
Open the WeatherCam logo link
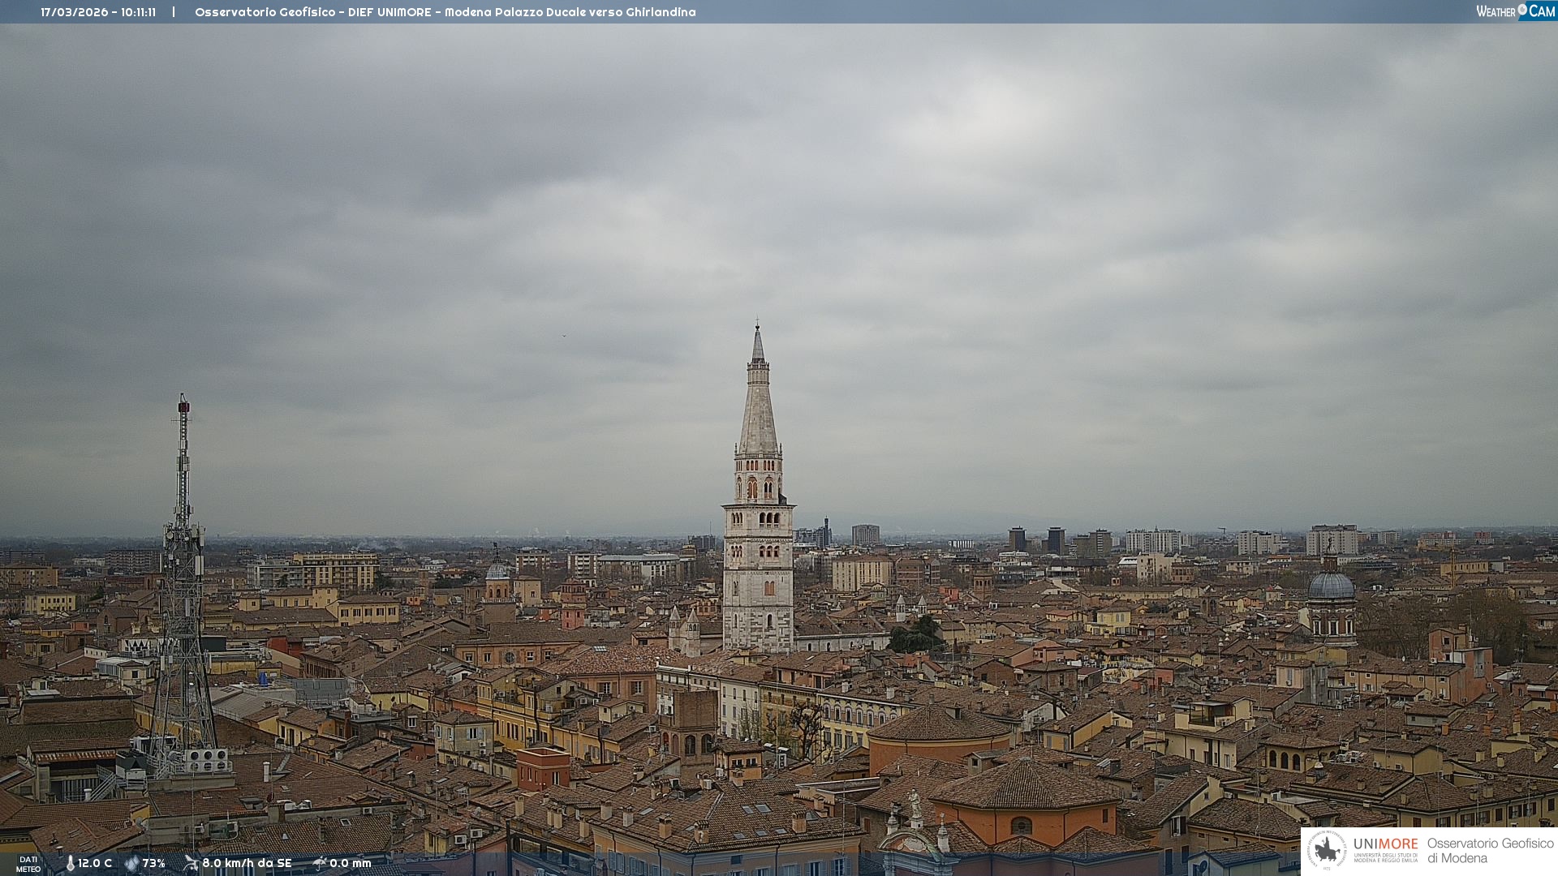(x=1515, y=11)
